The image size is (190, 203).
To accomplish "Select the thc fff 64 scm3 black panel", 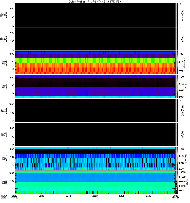I will [x=95, y=134].
